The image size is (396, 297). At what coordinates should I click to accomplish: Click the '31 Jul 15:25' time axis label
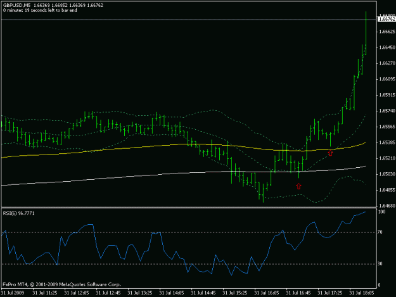[235, 293]
